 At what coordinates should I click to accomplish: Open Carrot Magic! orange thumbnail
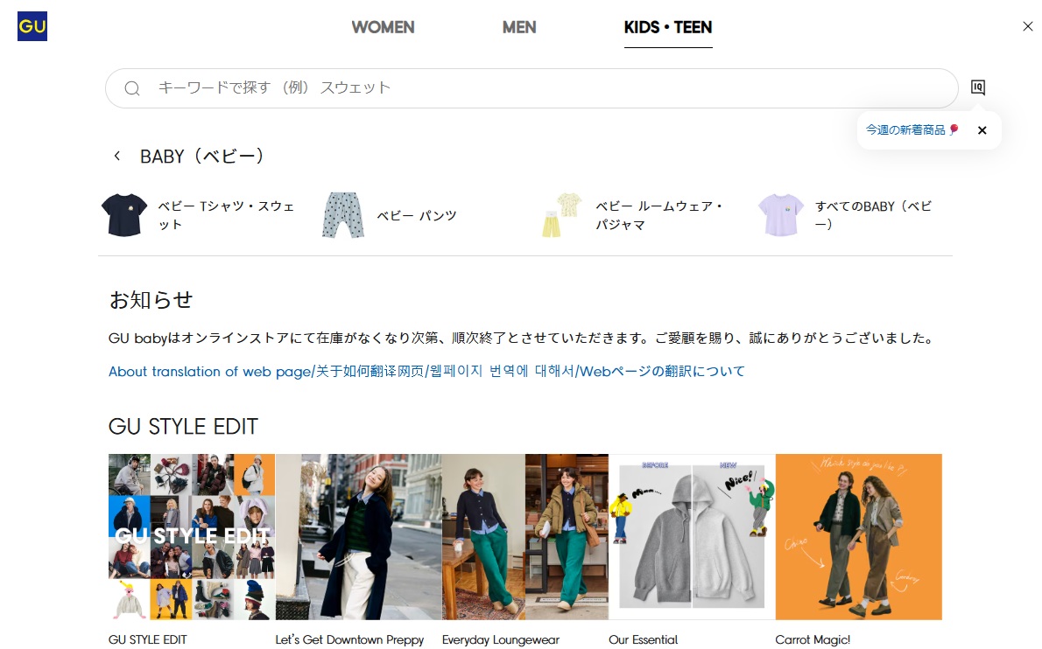point(859,537)
